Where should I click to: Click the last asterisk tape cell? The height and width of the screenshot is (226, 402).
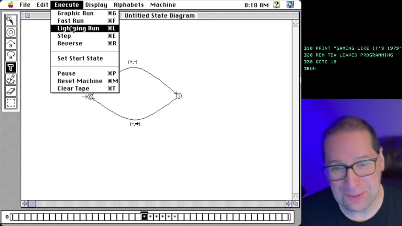pyautogui.click(x=175, y=217)
